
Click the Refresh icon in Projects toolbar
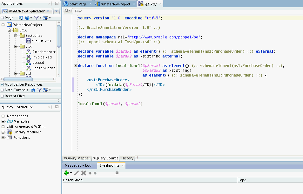(x=27, y=18)
